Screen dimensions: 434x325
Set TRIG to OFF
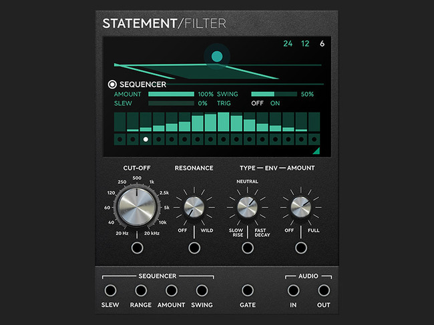pyautogui.click(x=257, y=103)
